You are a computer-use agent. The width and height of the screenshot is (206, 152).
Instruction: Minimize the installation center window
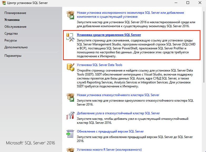[176, 3]
